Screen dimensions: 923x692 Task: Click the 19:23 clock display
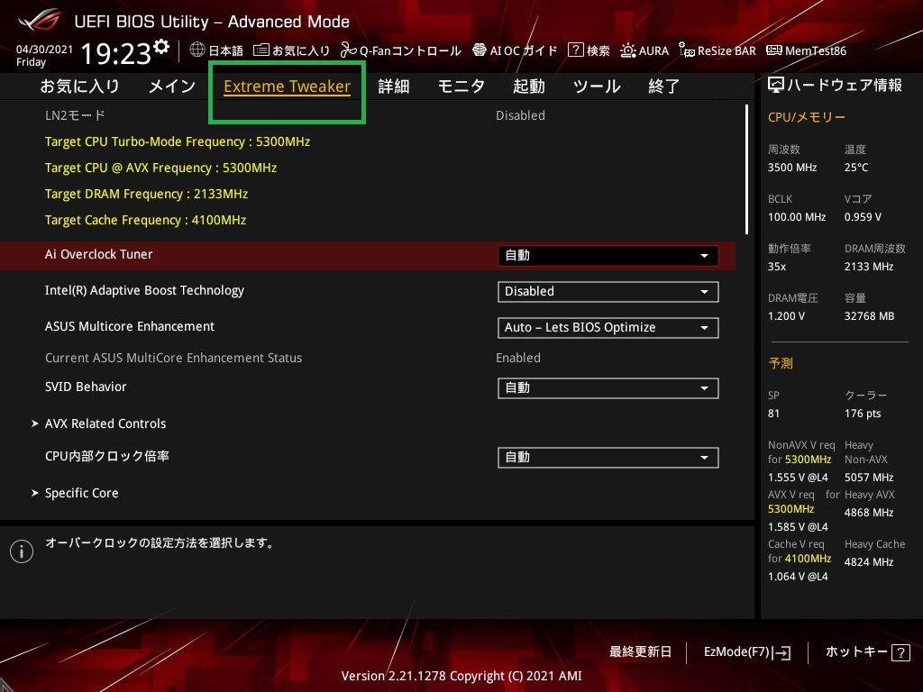(116, 53)
